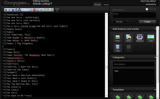Click the line Too Good to Be True
The image size is (160, 99).
17,96
